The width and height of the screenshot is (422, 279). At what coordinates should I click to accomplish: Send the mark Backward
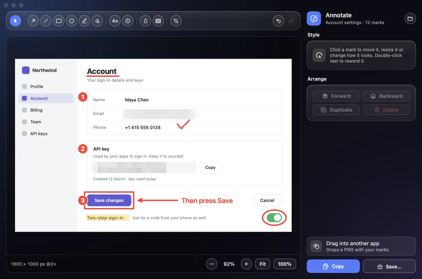coord(386,96)
